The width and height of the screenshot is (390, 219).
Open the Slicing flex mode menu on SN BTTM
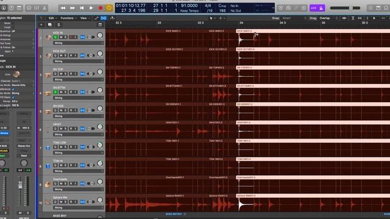tap(78, 98)
